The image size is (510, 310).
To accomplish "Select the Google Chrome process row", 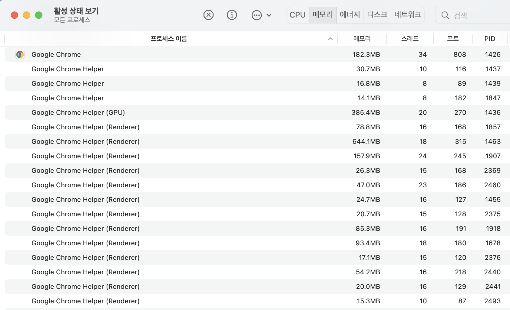I will [x=257, y=54].
